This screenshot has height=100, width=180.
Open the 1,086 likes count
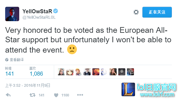pyautogui.click(x=36, y=74)
